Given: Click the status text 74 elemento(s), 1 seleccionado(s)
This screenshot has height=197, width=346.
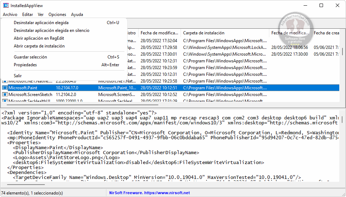Looking at the screenshot, I should tap(32, 193).
